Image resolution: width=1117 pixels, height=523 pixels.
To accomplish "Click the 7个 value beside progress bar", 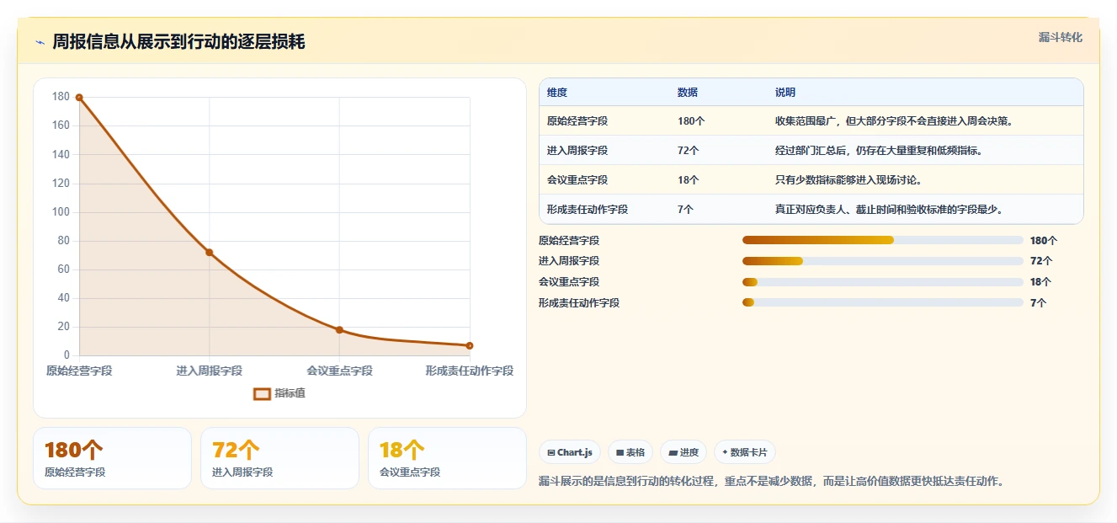I will click(x=1038, y=302).
